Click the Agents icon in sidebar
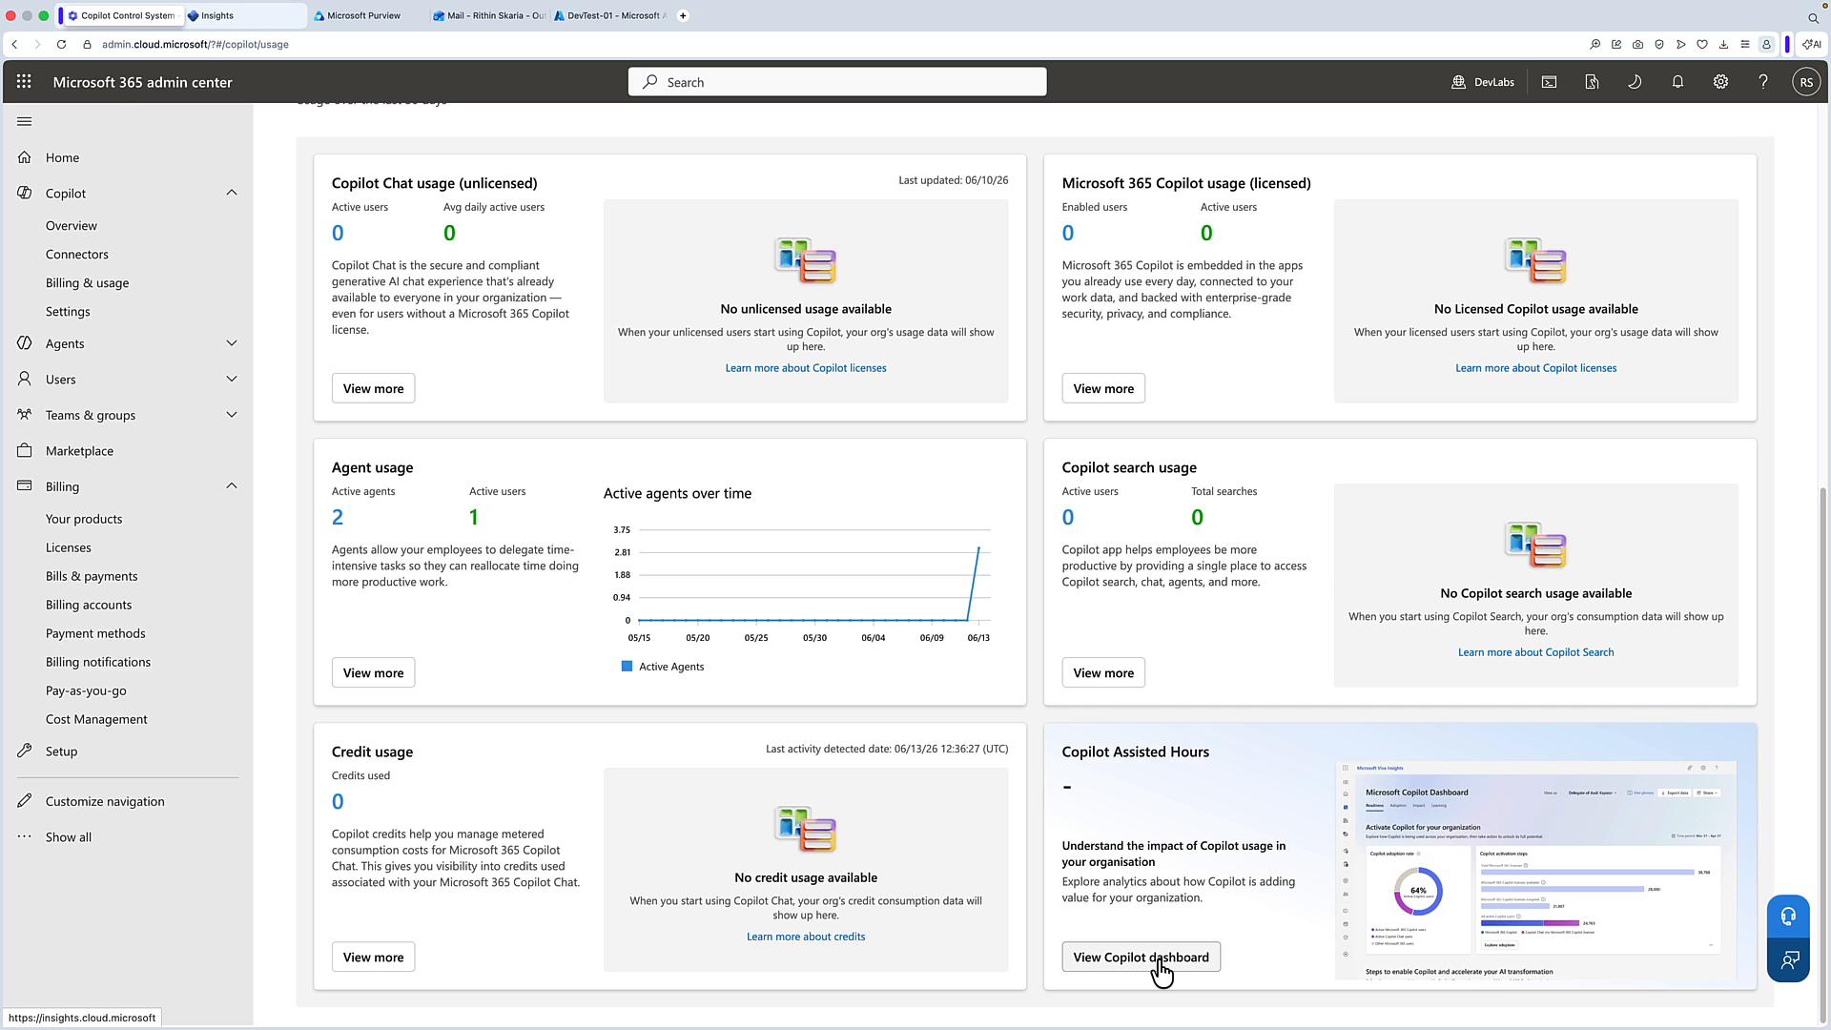This screenshot has height=1030, width=1831. (x=25, y=343)
